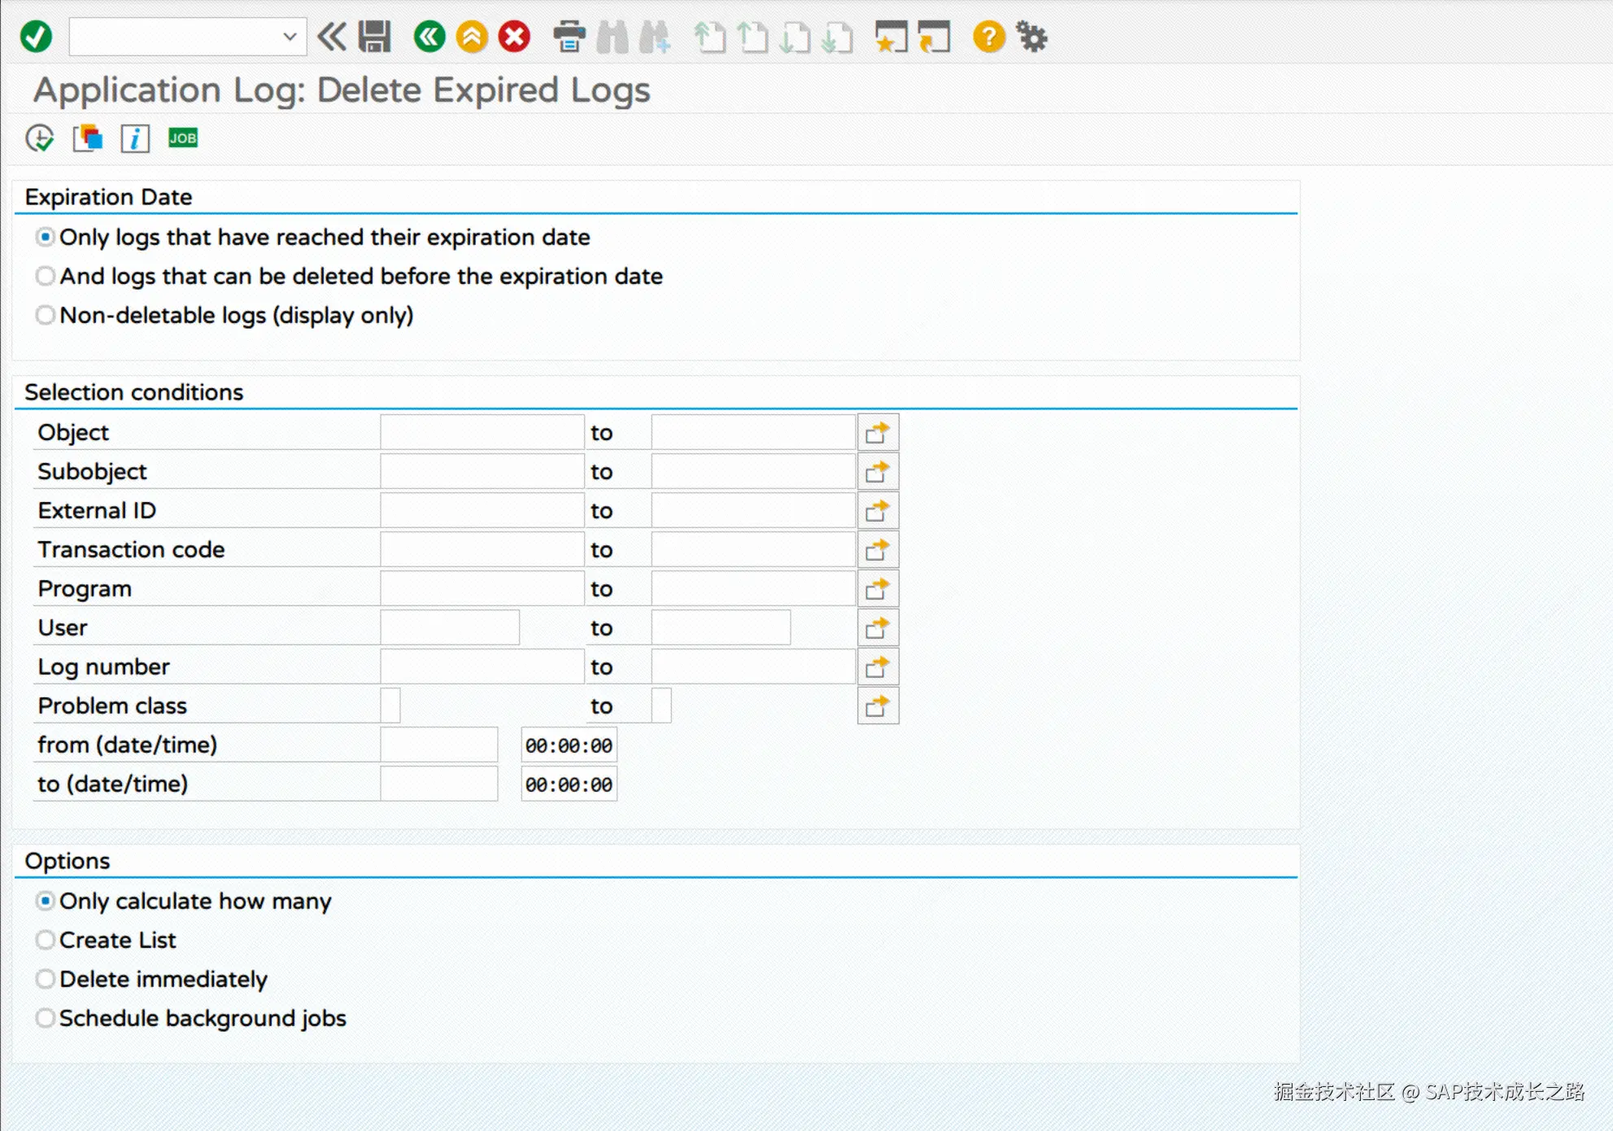Screen dimensions: 1613x1131
Task: Open the yellow Help question mark icon
Action: point(989,37)
